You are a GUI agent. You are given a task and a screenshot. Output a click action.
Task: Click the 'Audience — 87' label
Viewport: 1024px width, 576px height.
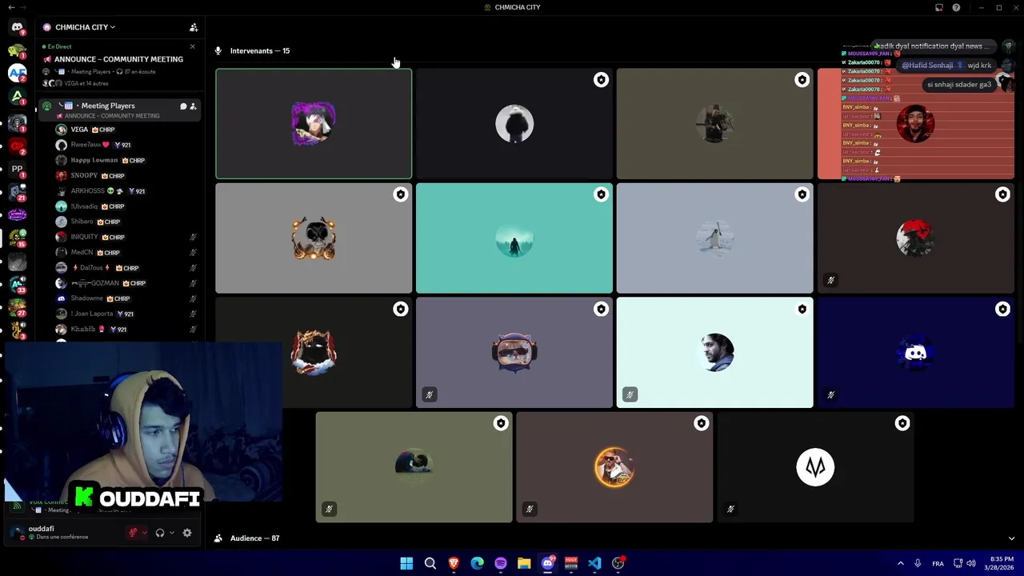(x=254, y=538)
